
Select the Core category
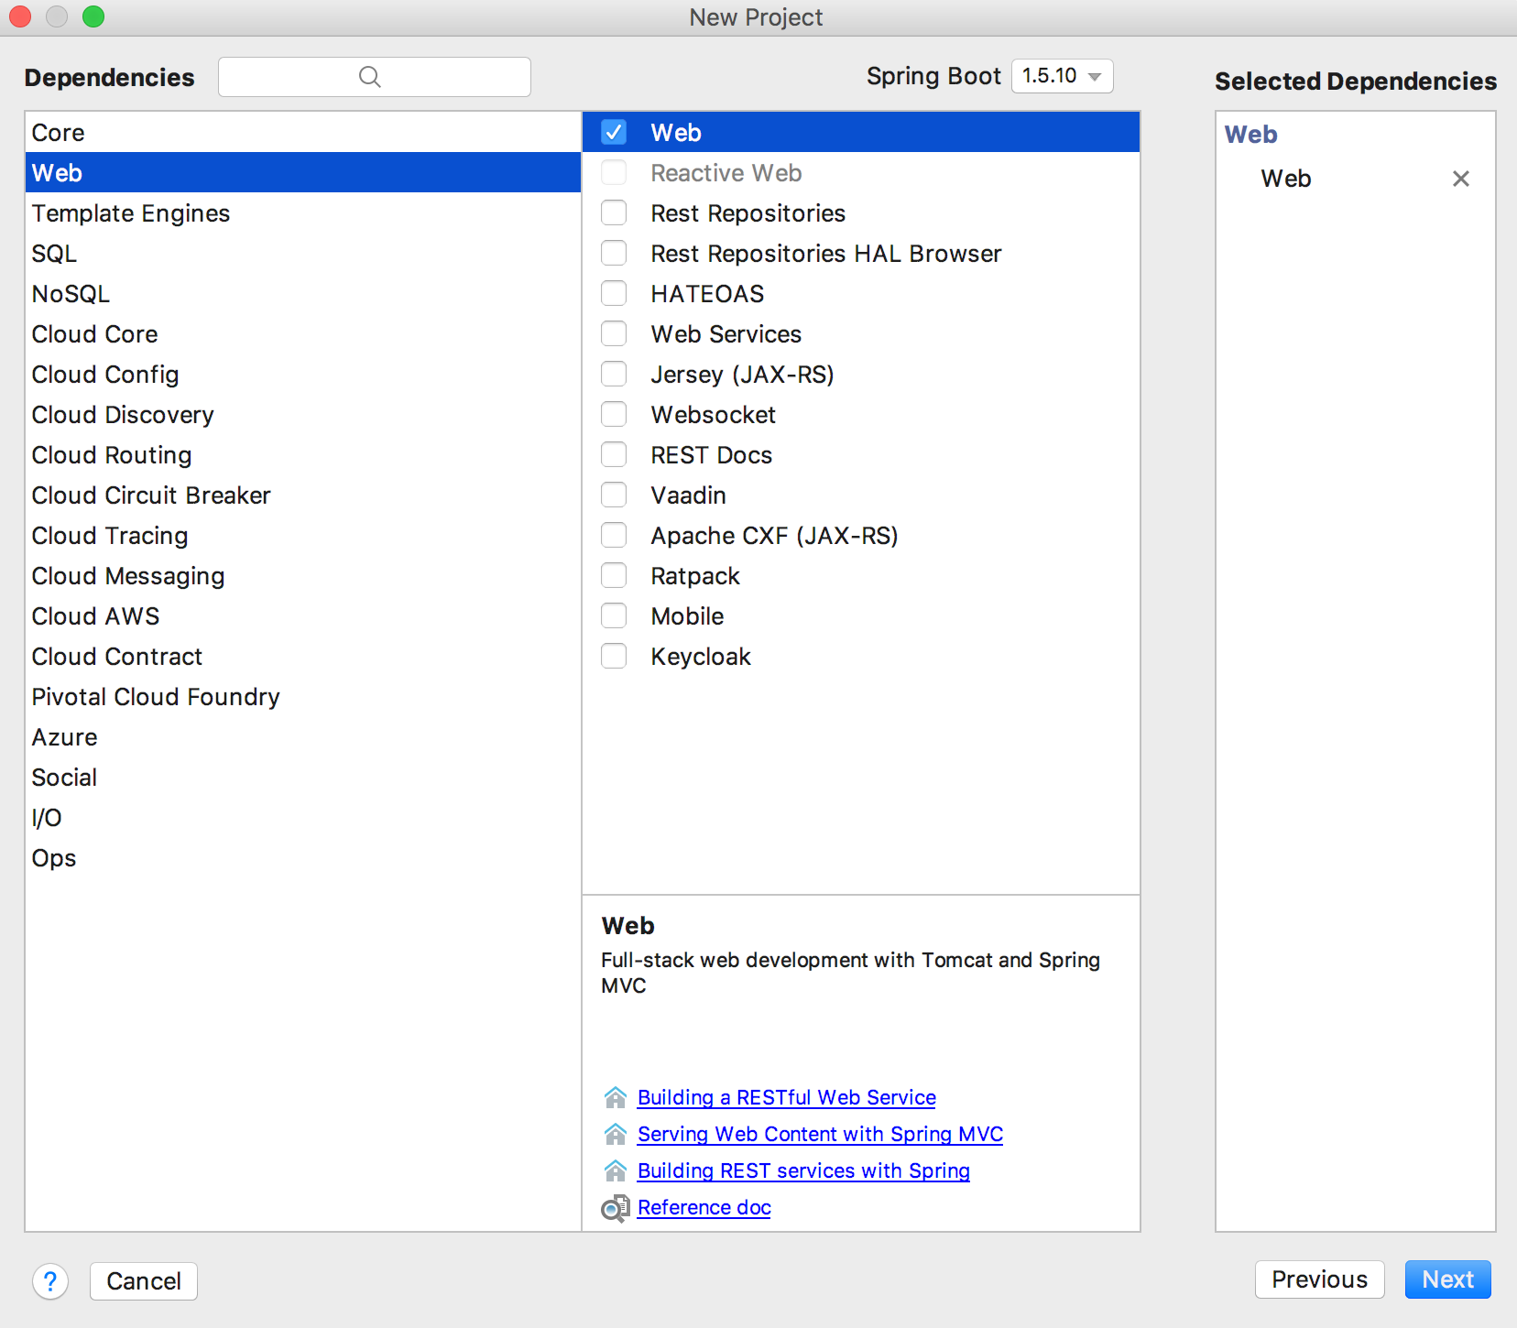303,132
